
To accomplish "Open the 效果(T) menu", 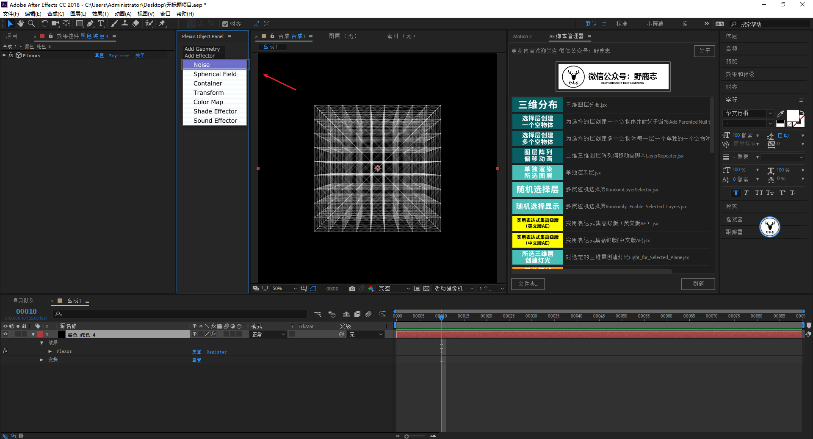I will (100, 14).
